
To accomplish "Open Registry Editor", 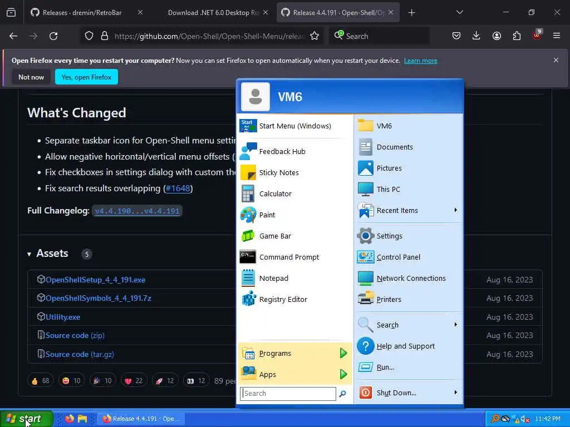I will point(294,299).
